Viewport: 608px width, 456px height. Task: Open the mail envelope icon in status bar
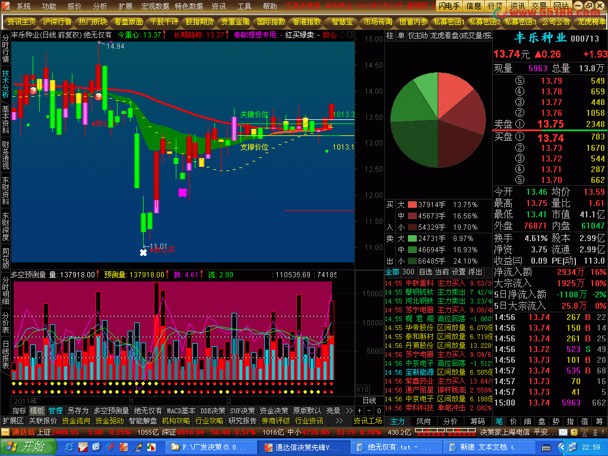[563, 432]
